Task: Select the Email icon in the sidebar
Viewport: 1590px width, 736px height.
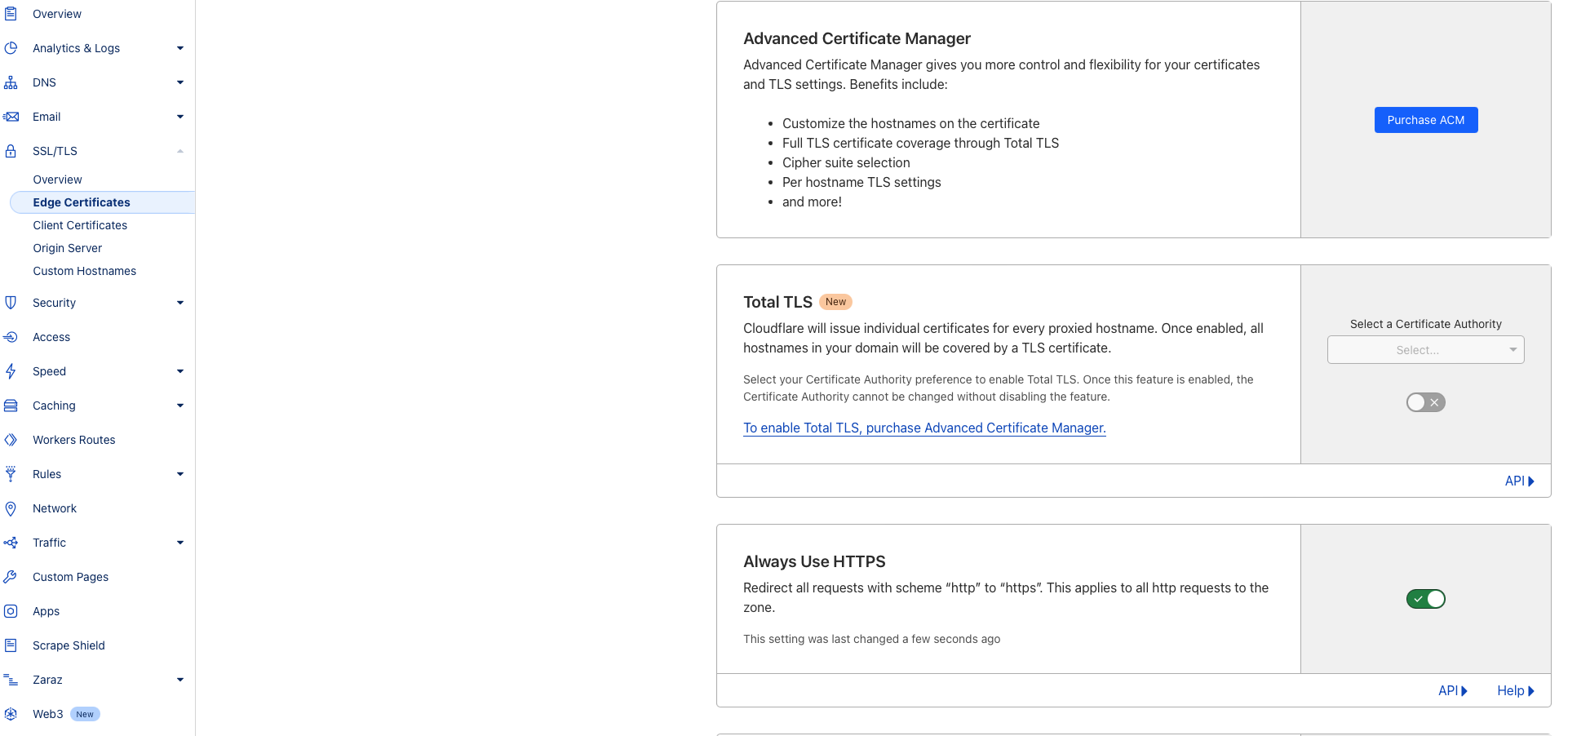Action: pos(11,116)
